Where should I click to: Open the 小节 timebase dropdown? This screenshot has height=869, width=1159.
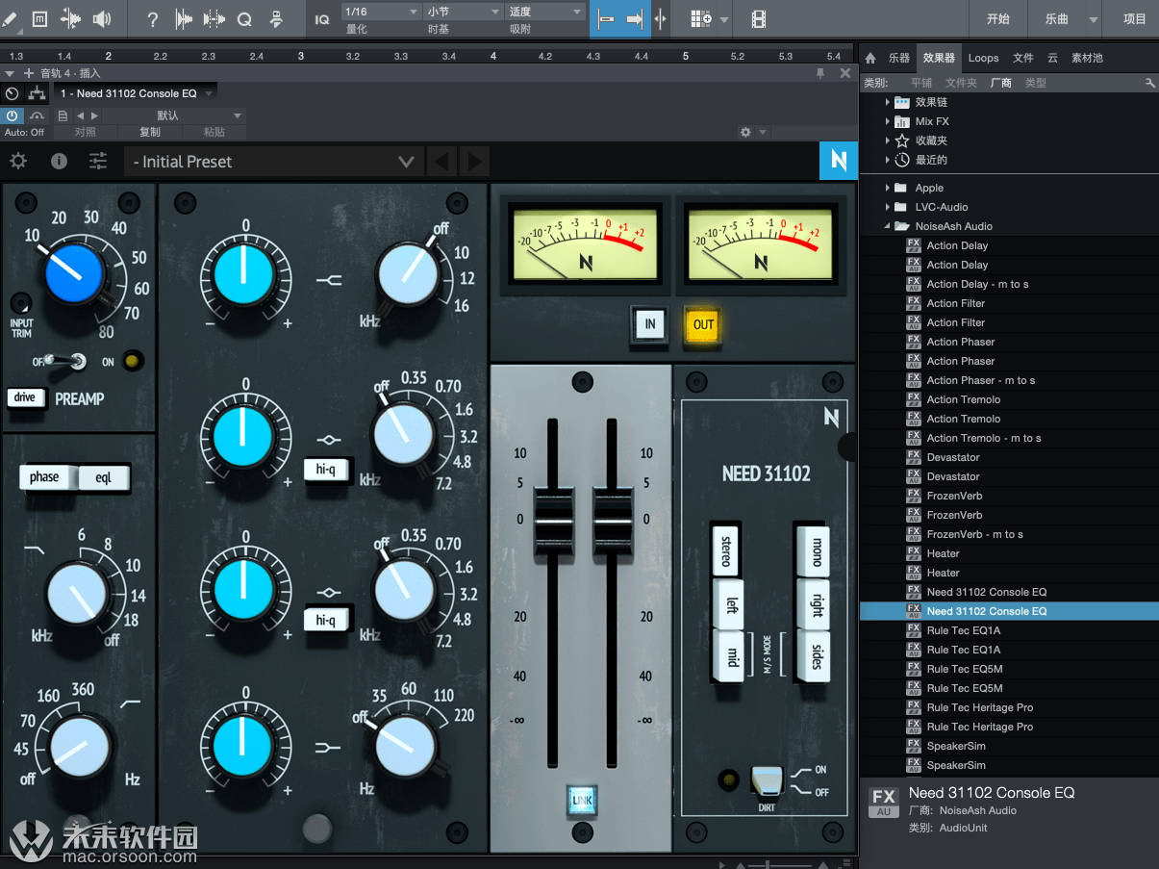(x=464, y=12)
